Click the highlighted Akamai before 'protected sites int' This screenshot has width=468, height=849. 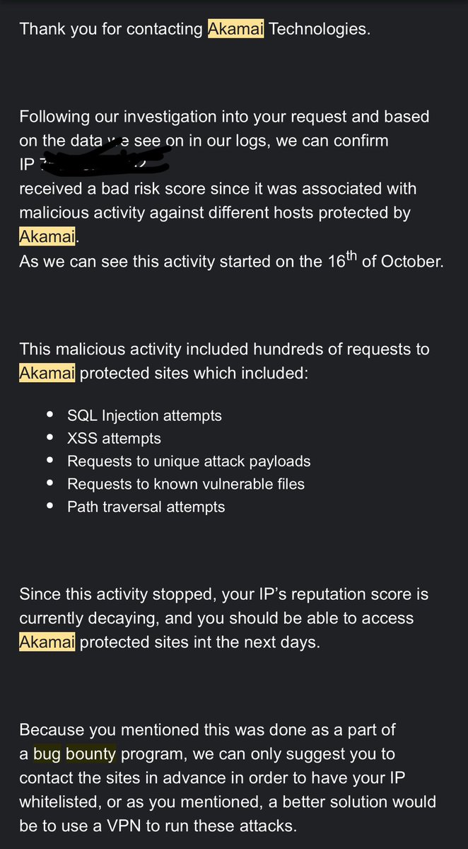47,643
